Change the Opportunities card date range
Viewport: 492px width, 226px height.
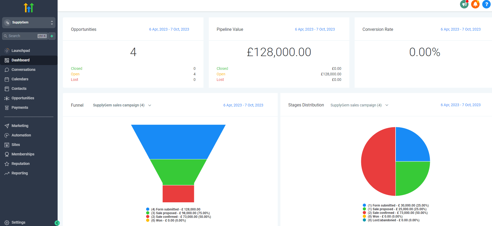169,30
